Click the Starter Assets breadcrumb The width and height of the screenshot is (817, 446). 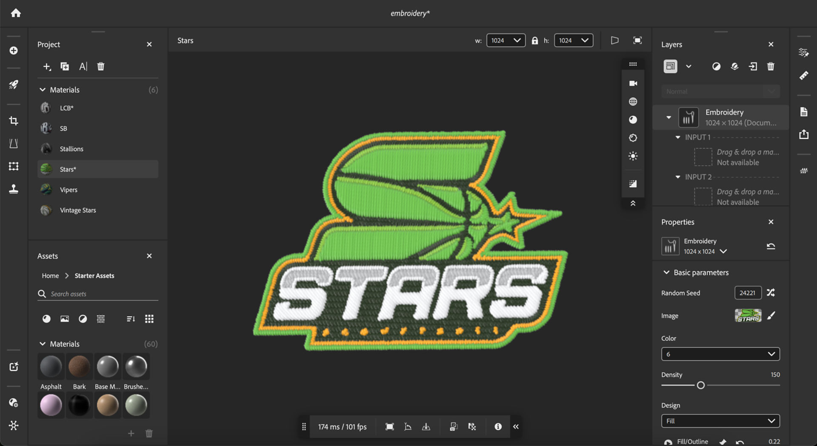[94, 276]
